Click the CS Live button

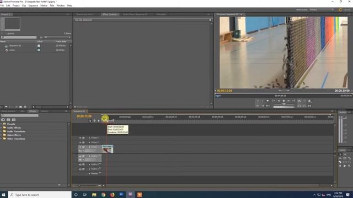pyautogui.click(x=345, y=10)
